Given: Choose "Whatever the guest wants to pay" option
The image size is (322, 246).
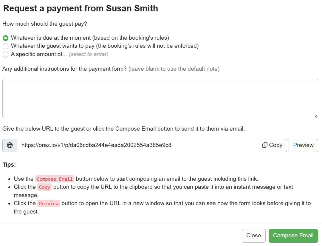Looking at the screenshot, I should tap(5, 46).
